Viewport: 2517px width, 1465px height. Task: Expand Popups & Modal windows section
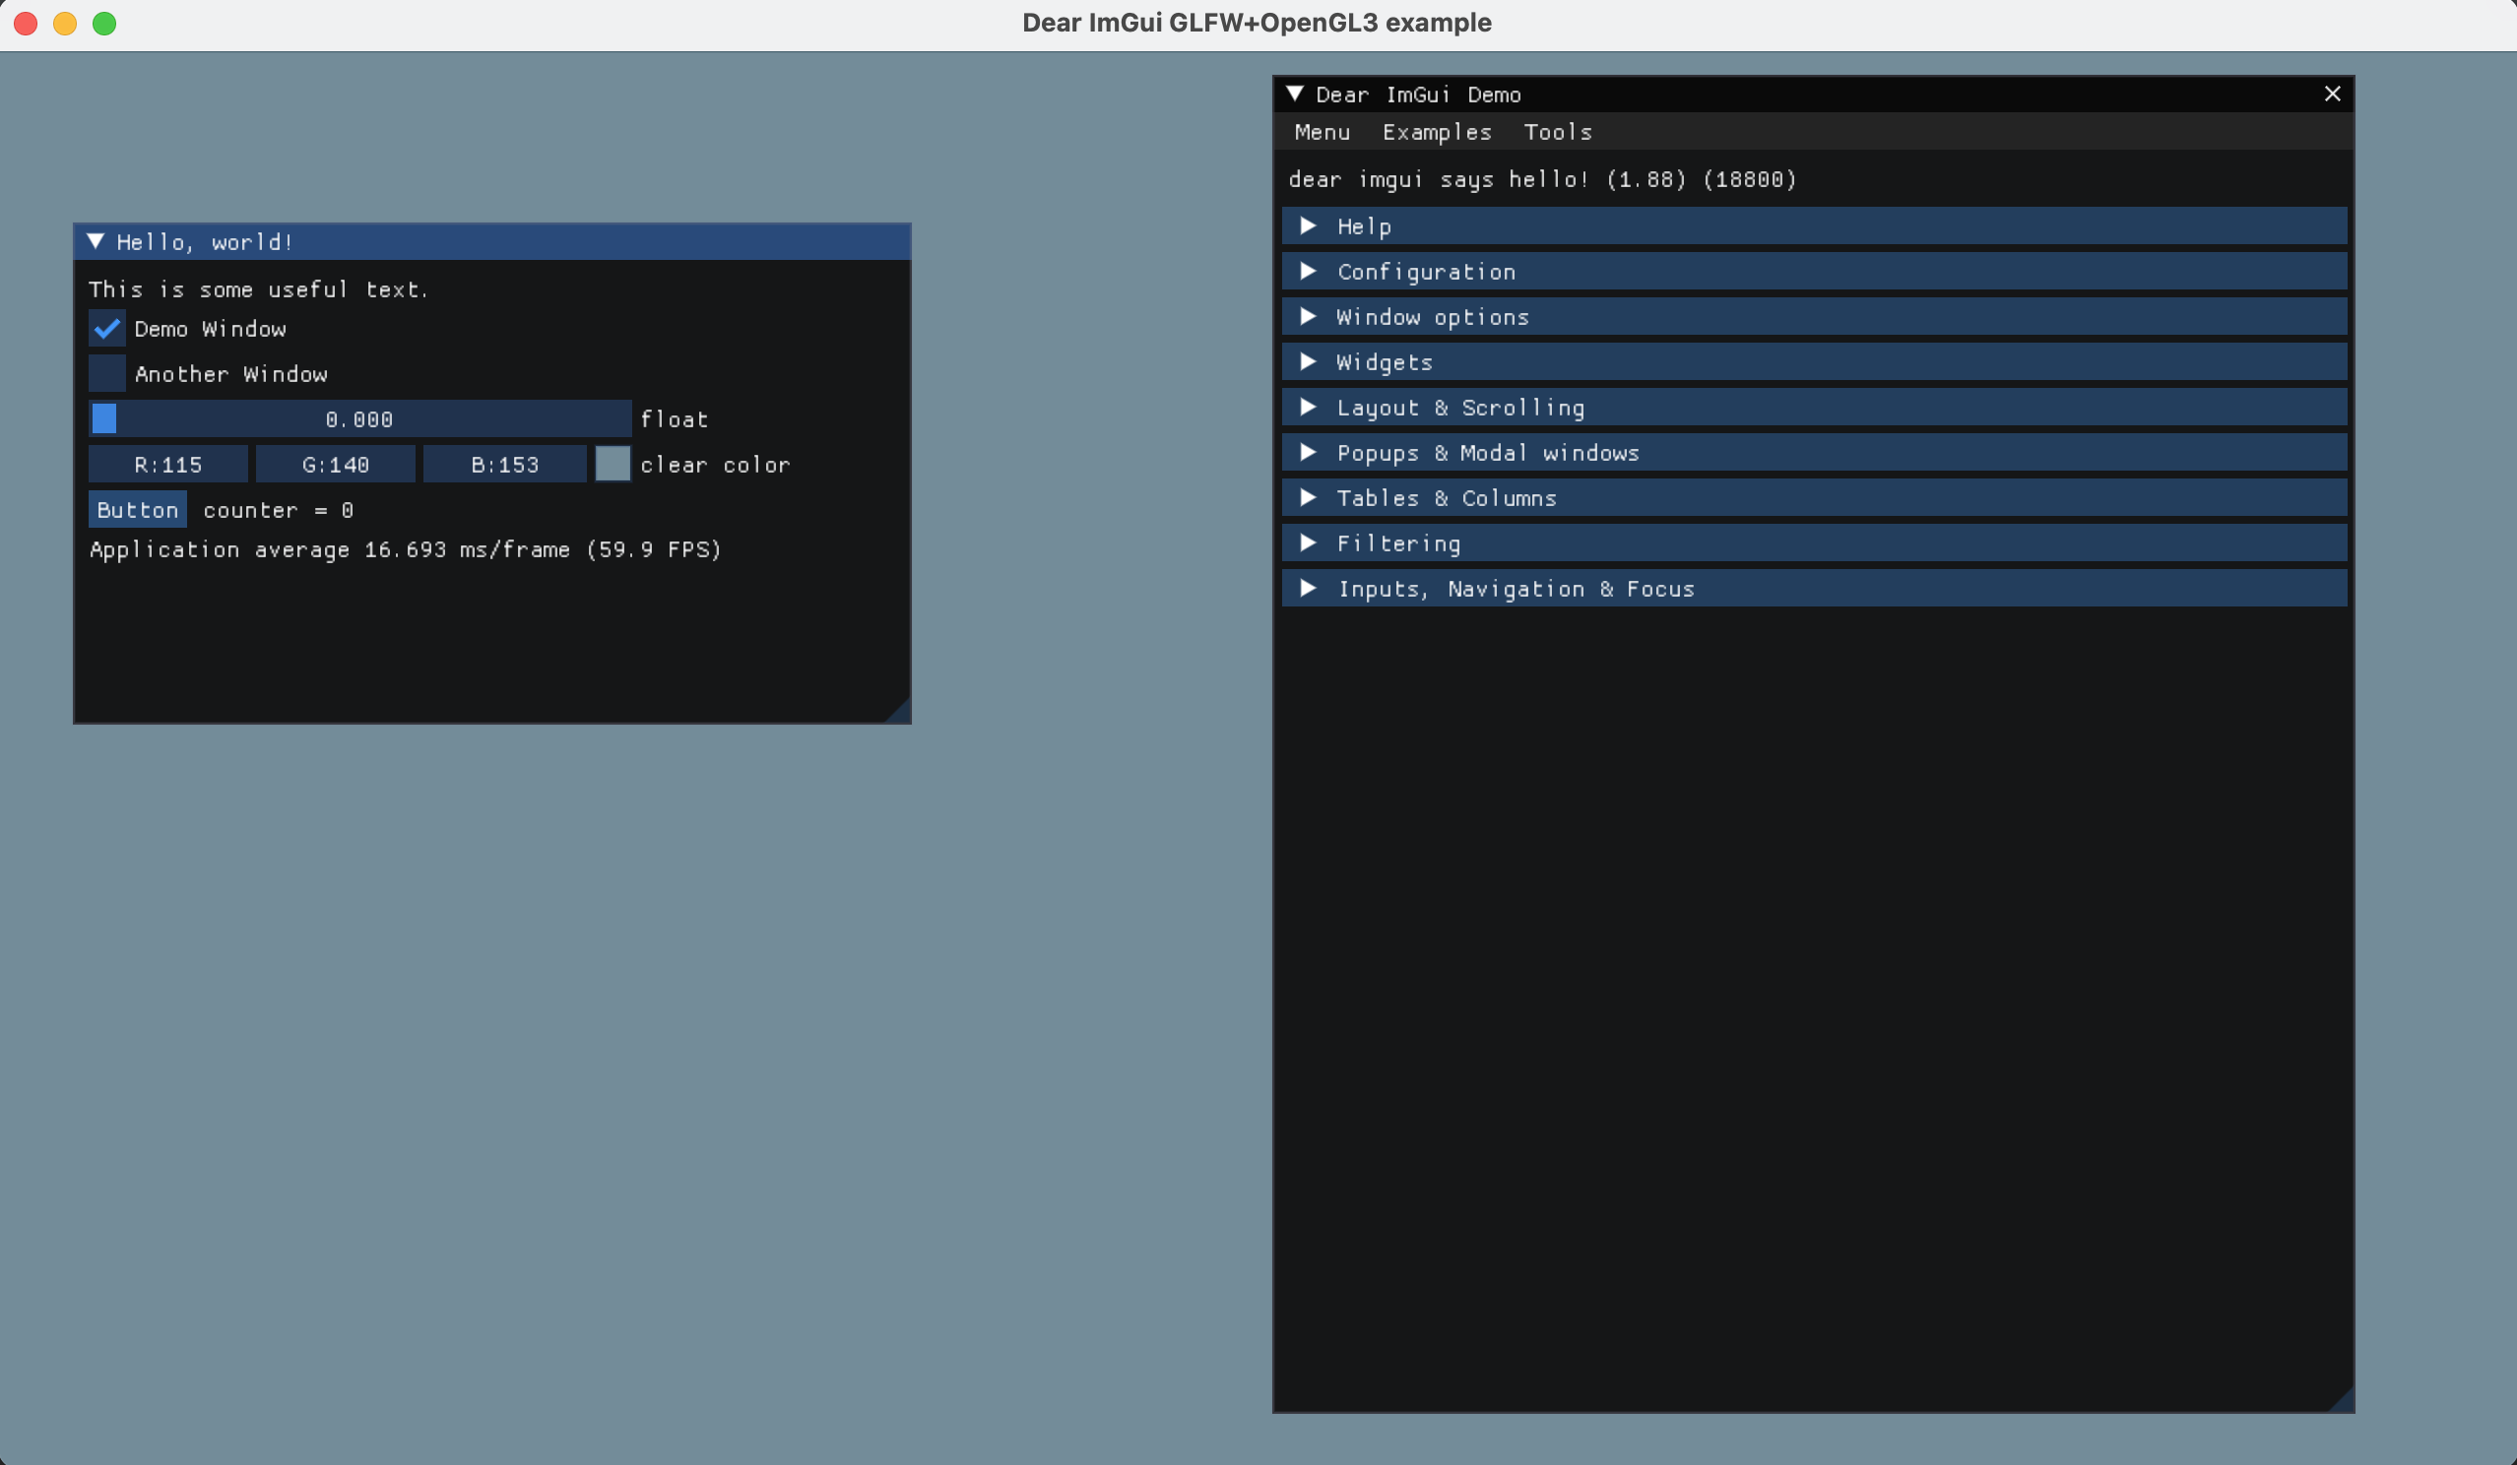(1814, 452)
